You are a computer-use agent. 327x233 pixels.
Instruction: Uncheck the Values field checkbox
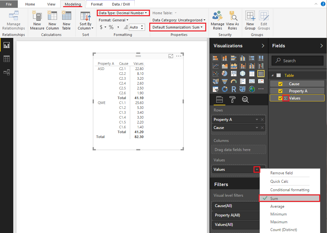(x=280, y=98)
